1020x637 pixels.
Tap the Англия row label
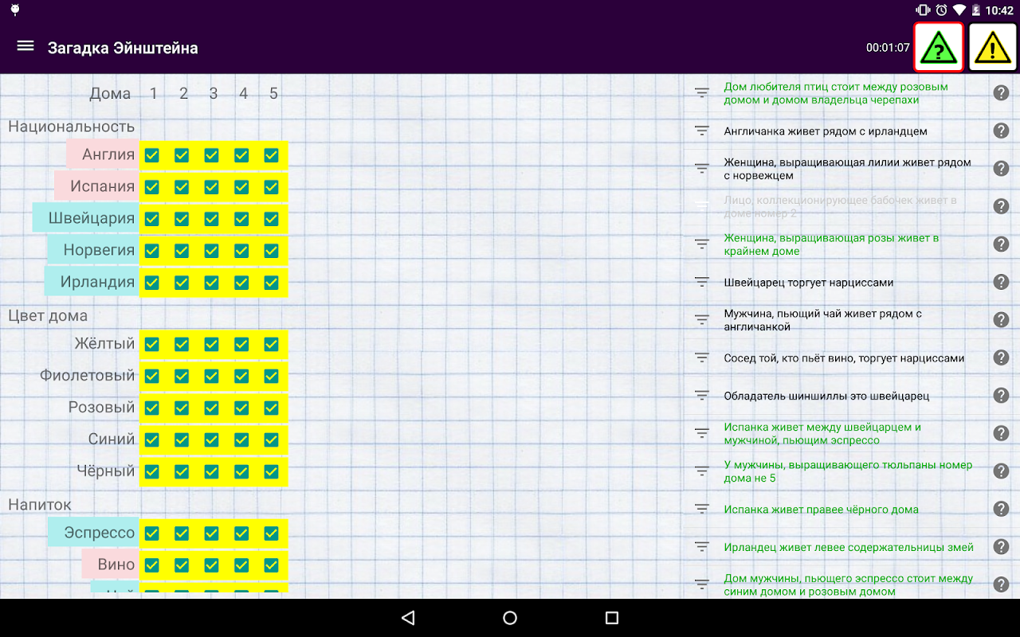104,154
